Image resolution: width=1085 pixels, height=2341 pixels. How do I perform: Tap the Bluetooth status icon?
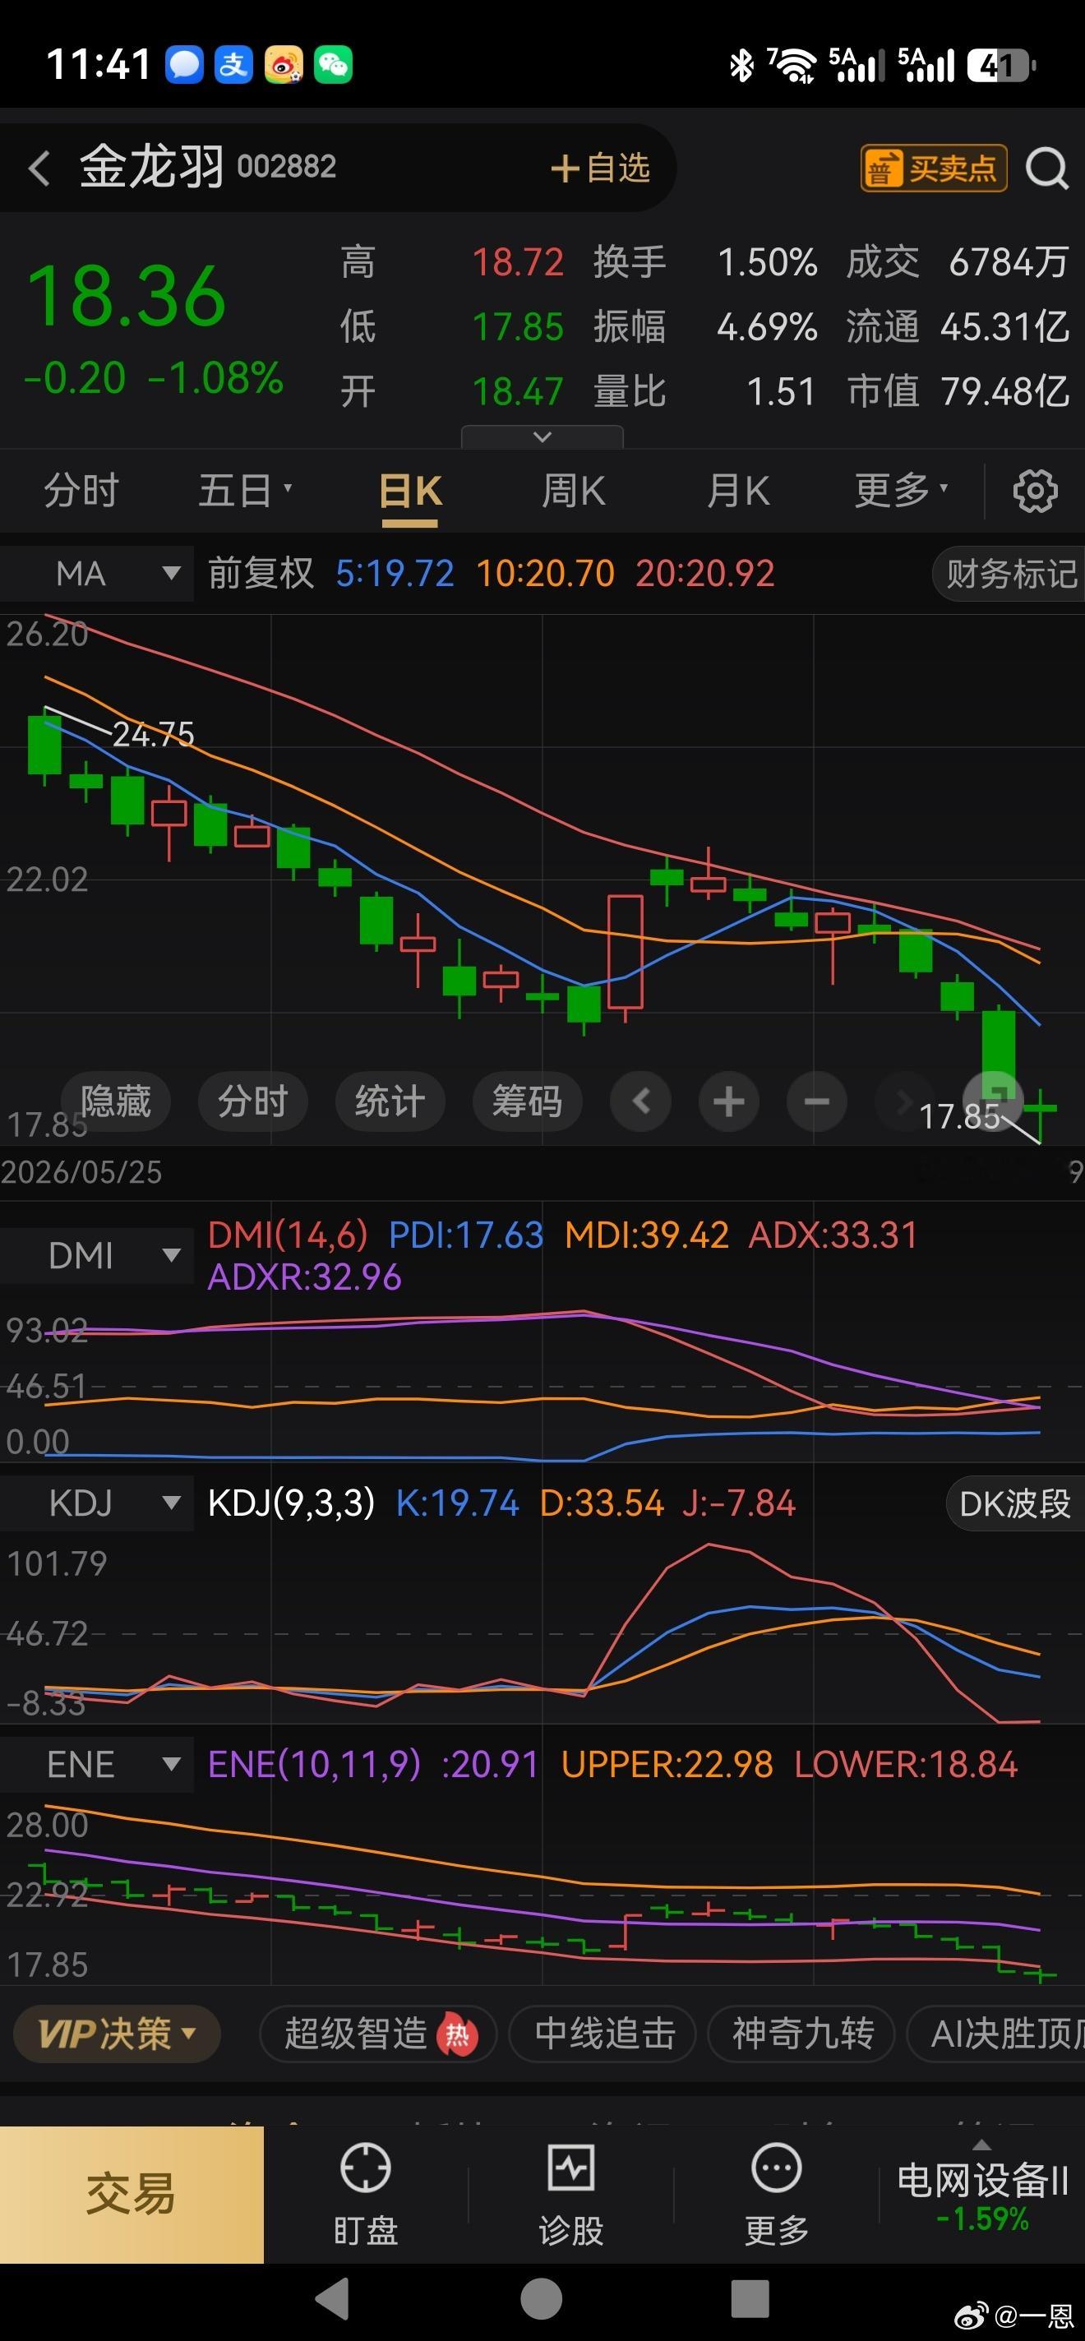tap(741, 66)
